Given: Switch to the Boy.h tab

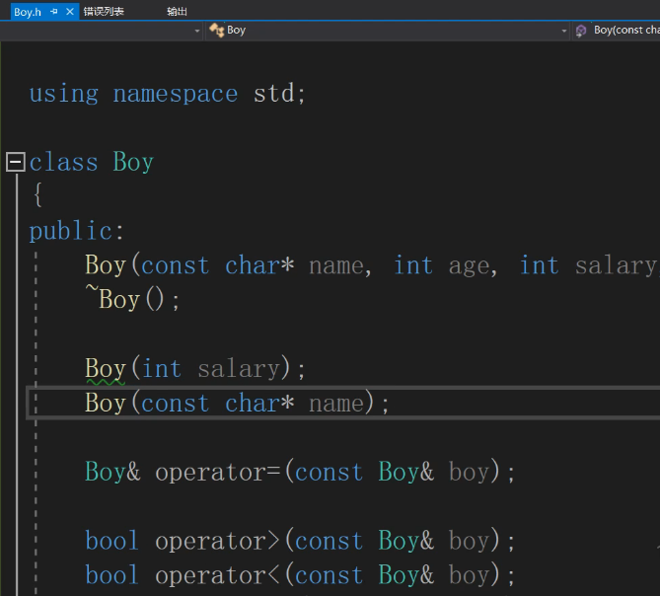Looking at the screenshot, I should [27, 12].
